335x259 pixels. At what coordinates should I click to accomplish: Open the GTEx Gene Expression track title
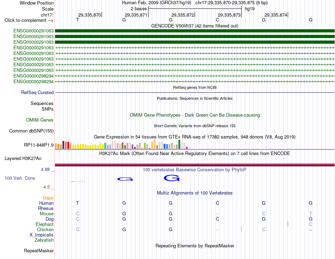point(195,137)
